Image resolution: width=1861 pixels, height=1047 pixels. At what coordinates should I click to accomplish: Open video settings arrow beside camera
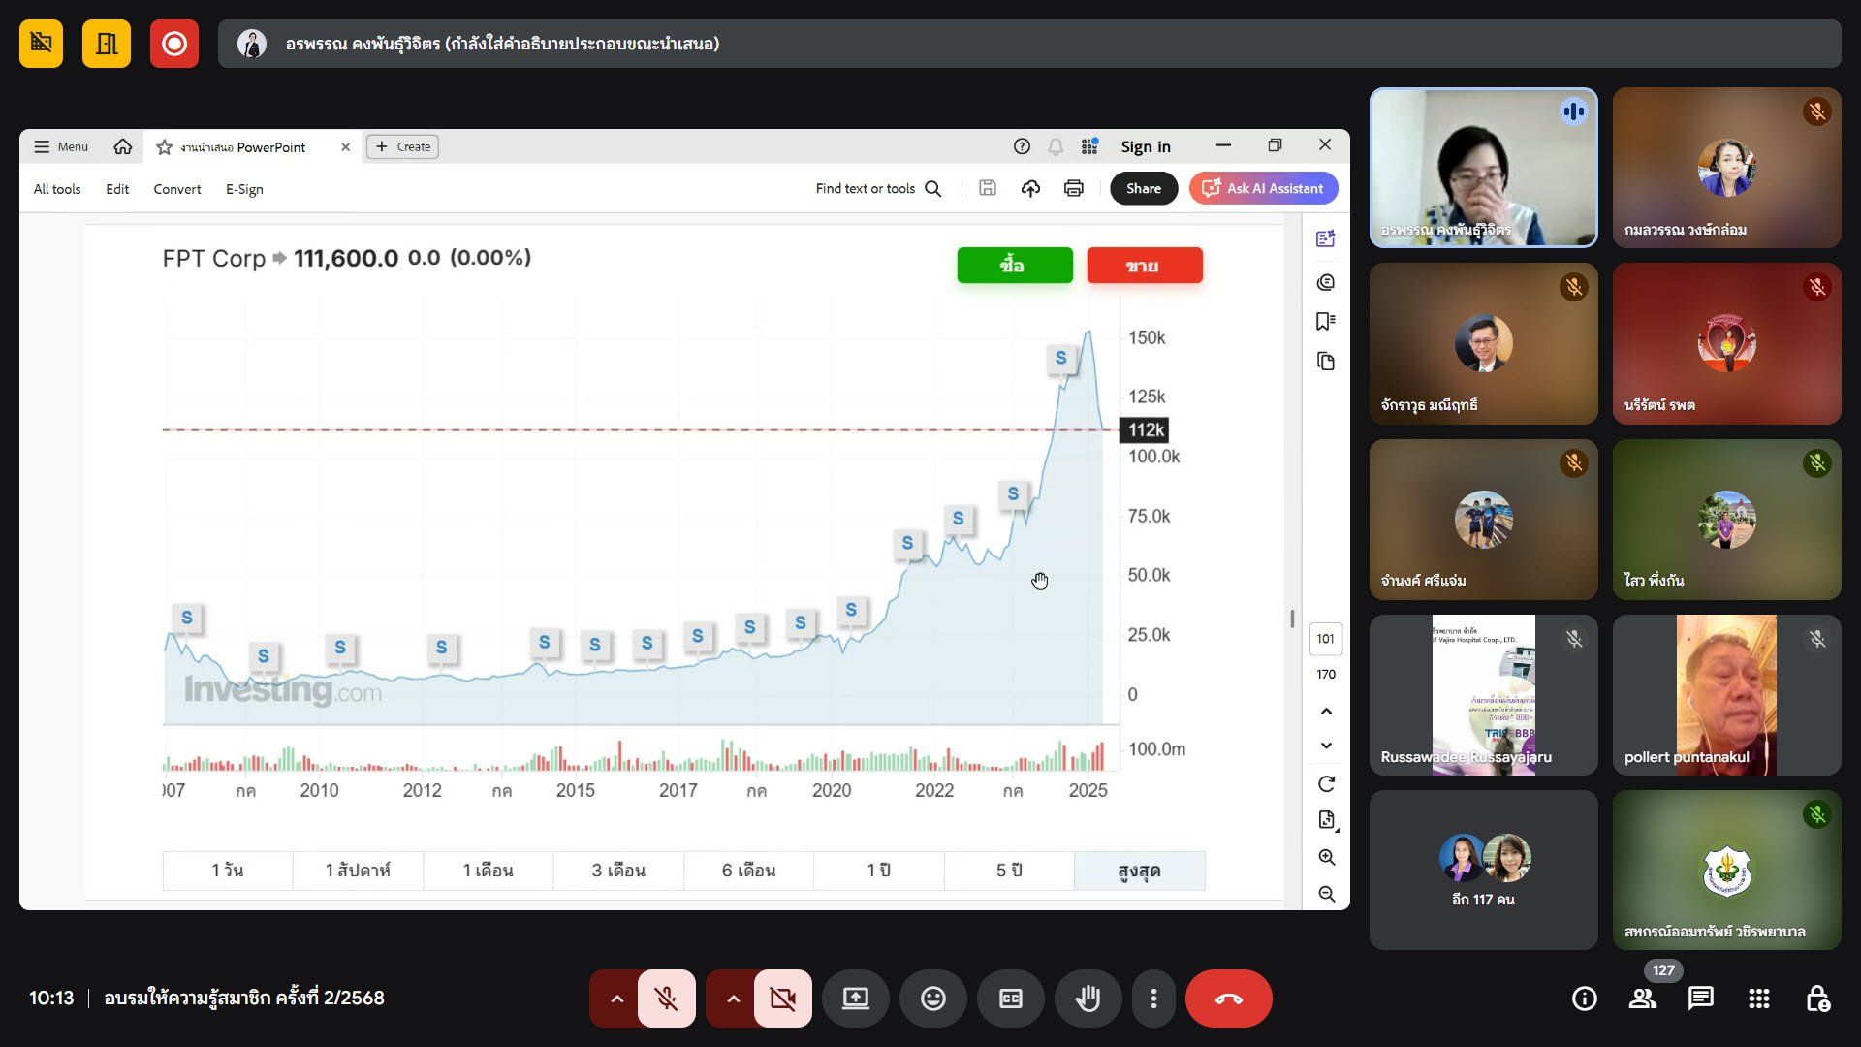tap(733, 999)
